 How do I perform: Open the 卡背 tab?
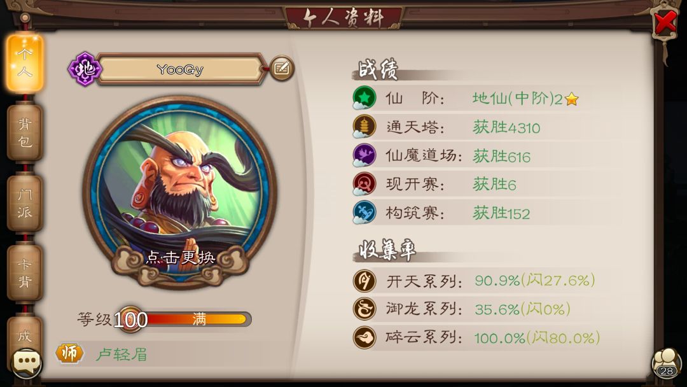tap(25, 272)
